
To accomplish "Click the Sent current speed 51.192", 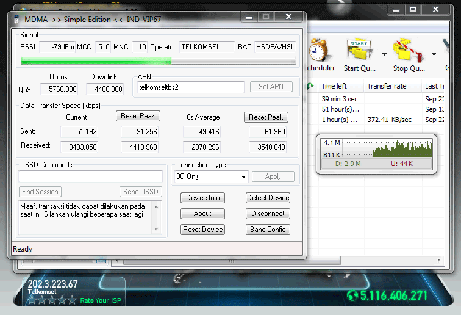I will click(79, 132).
